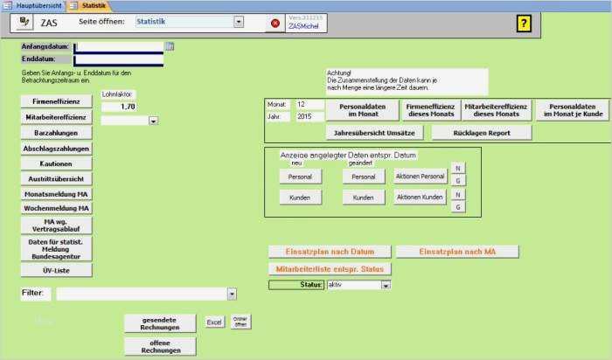Open the Firmeneffizienz report

click(57, 101)
